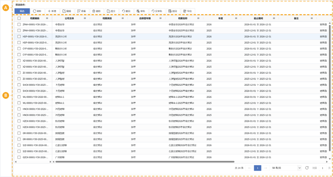Click the 档案名称 column header
This screenshot has width=333, height=177.
(x=182, y=19)
